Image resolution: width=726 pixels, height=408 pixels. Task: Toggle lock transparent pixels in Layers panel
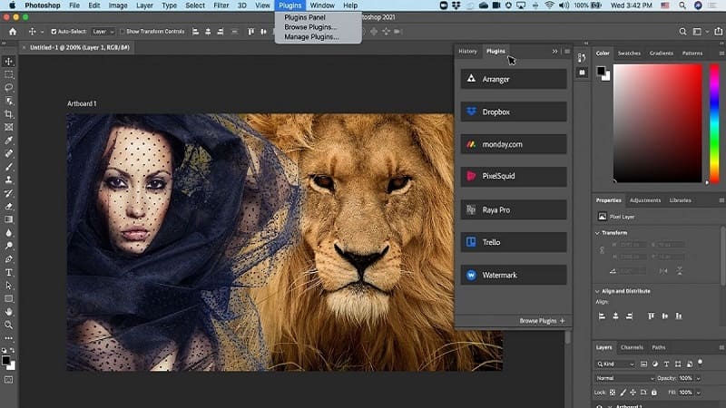(613, 393)
